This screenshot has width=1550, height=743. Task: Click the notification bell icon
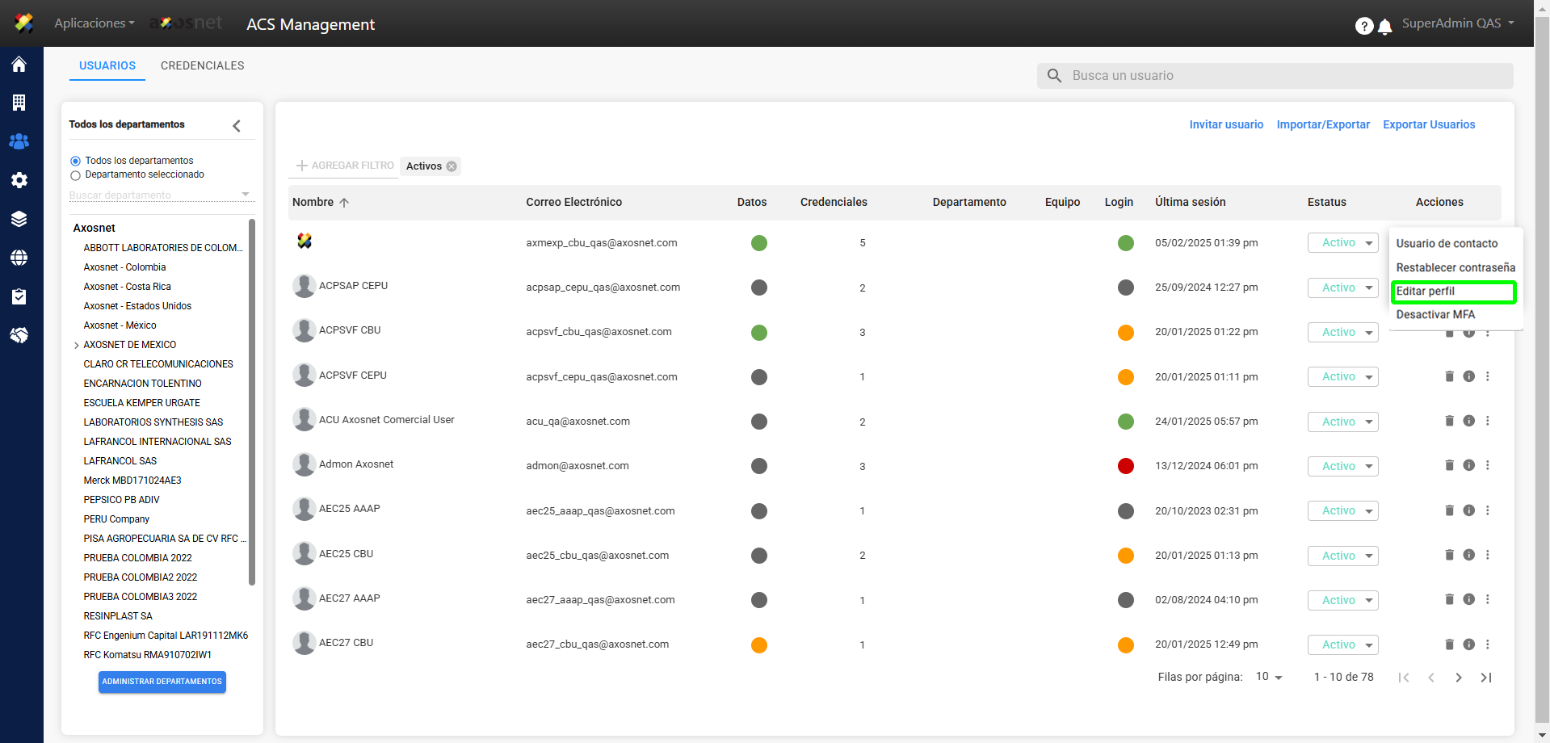[x=1384, y=27]
